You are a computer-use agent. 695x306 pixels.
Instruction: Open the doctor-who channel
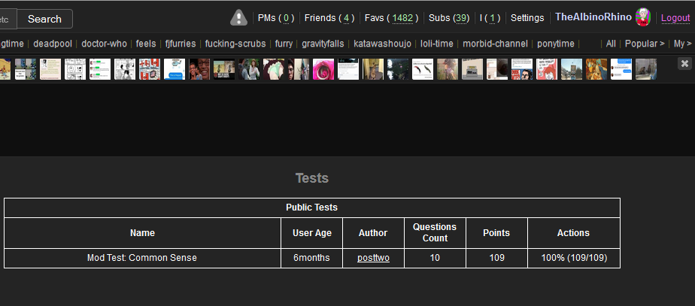(104, 44)
